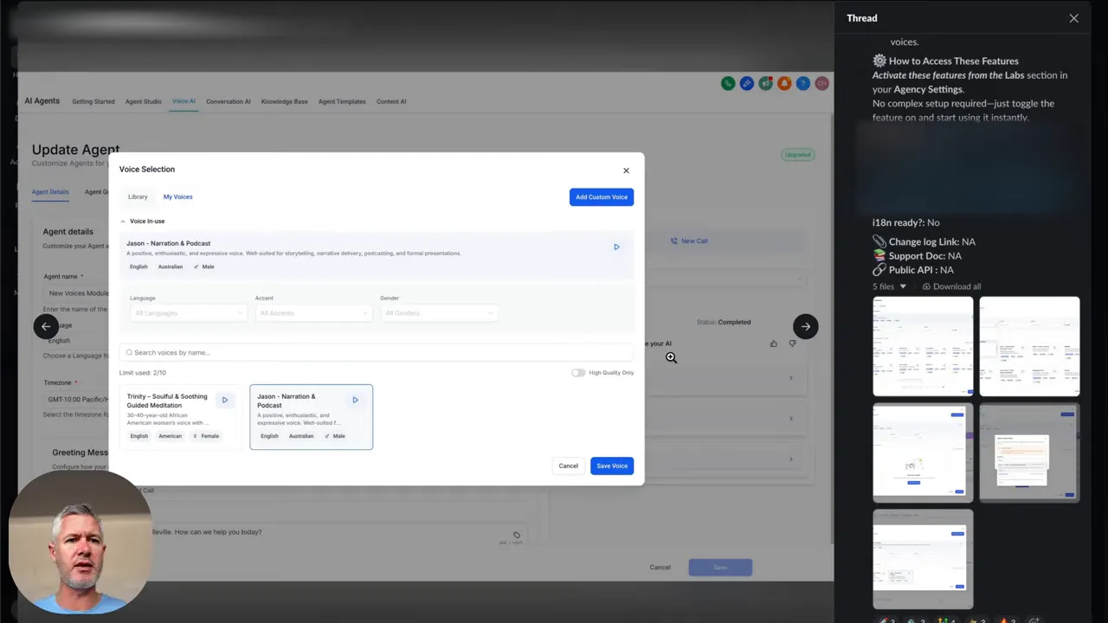Image resolution: width=1108 pixels, height=623 pixels.
Task: Click the announcements megaphone icon with red badge
Action: click(765, 83)
